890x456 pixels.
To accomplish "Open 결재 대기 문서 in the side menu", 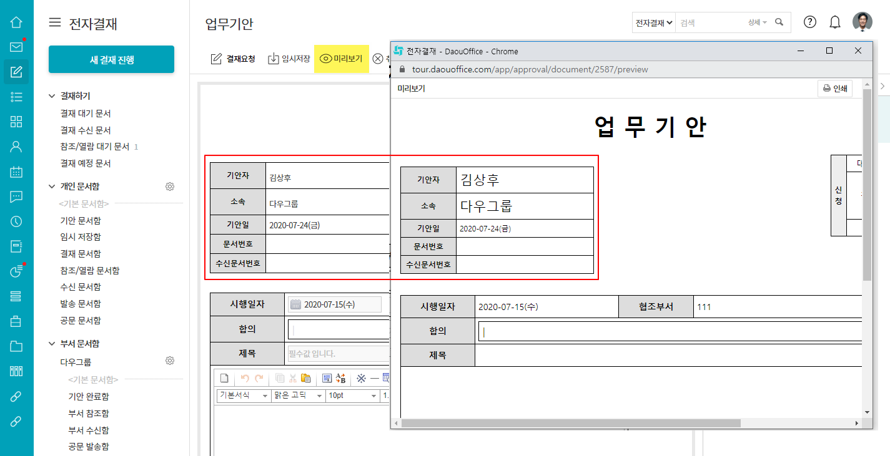I will click(x=86, y=114).
